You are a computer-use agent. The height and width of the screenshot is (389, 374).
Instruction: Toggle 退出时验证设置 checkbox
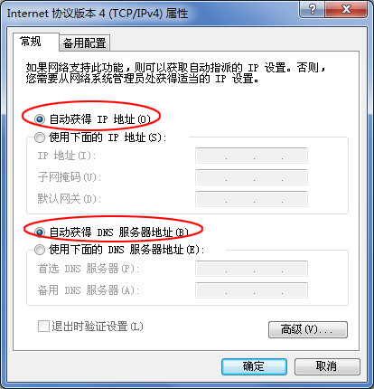[x=43, y=327]
